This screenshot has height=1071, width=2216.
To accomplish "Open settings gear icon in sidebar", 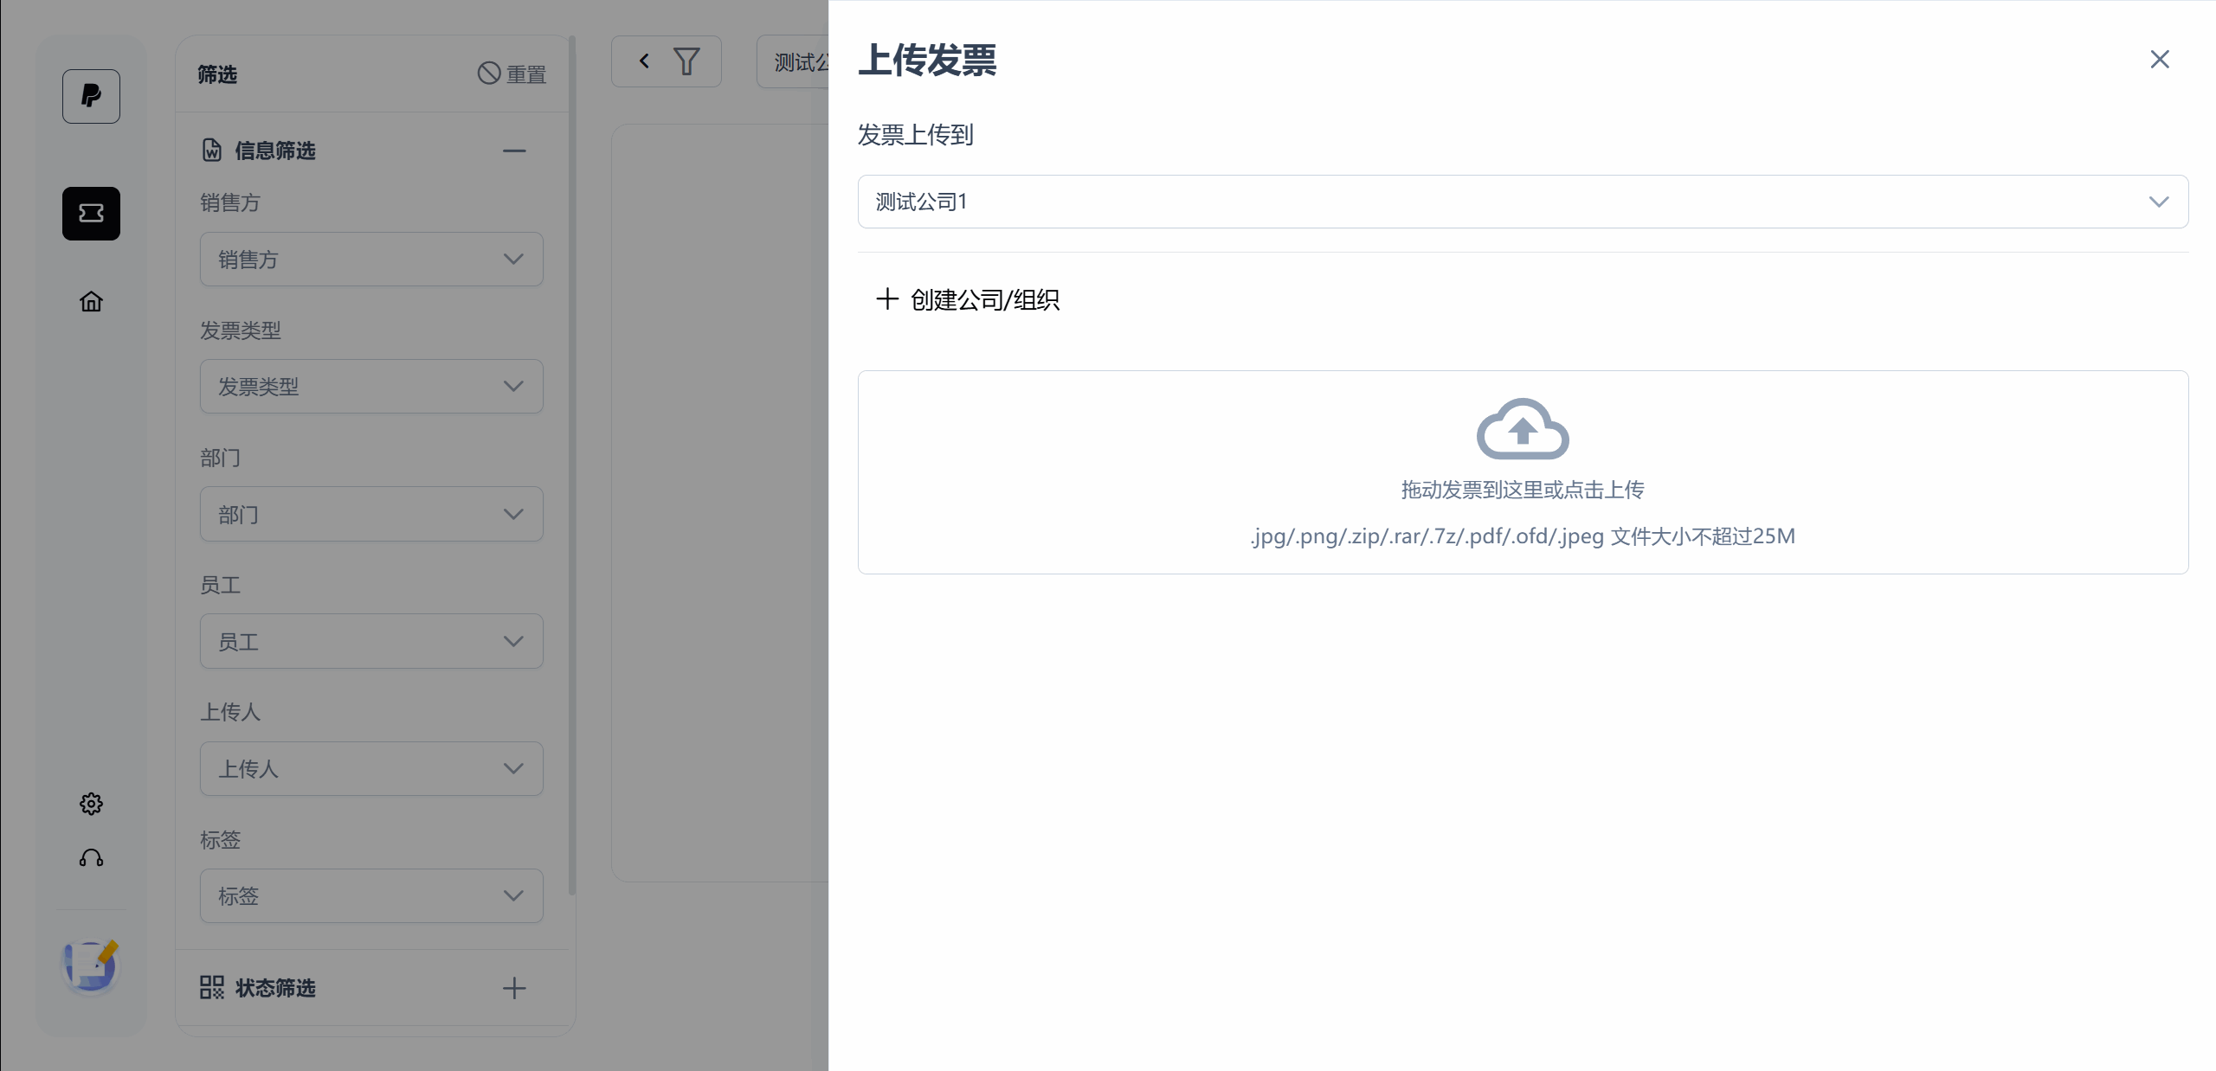I will (x=91, y=804).
